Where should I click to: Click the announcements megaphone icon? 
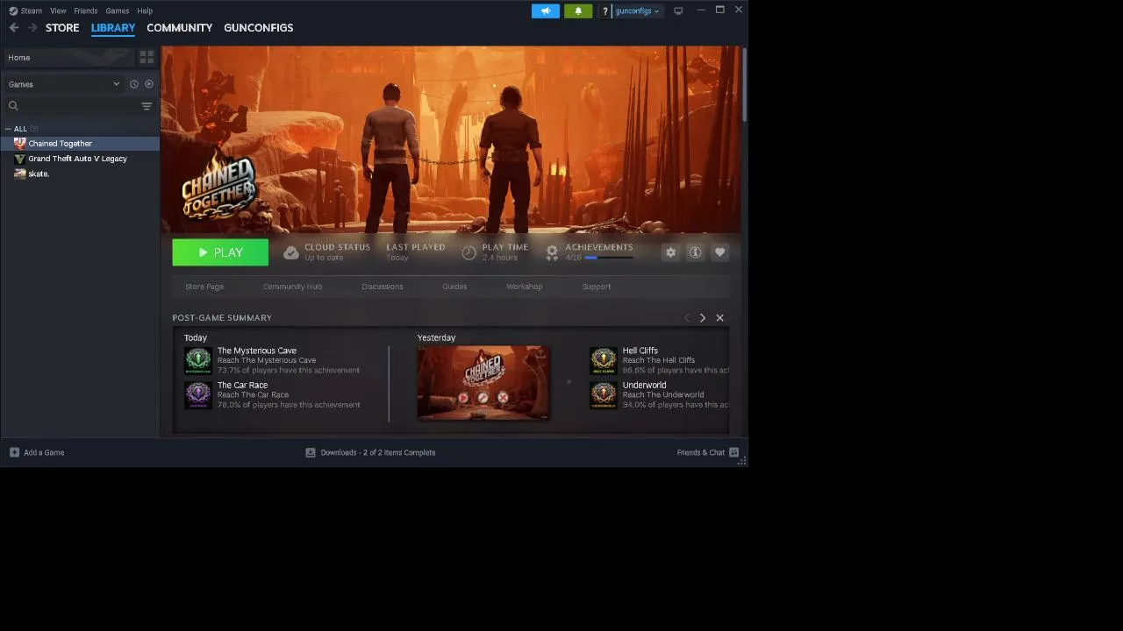tap(545, 11)
